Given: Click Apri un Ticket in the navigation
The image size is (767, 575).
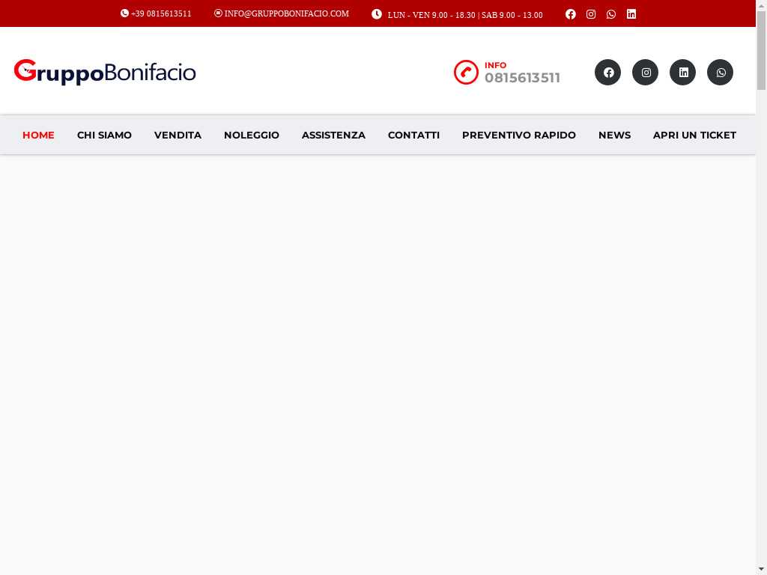Looking at the screenshot, I should [x=694, y=136].
